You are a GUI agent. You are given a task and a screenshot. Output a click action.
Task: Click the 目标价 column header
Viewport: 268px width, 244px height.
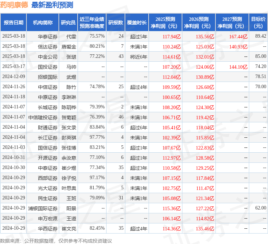[x=258, y=22]
